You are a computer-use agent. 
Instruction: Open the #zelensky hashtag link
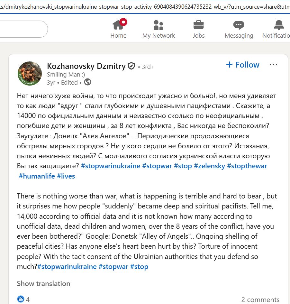click(x=209, y=166)
